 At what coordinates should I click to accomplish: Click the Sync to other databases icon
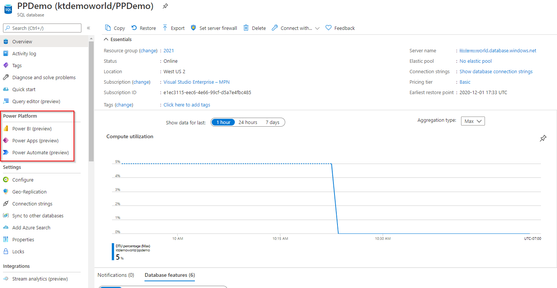[x=6, y=216]
